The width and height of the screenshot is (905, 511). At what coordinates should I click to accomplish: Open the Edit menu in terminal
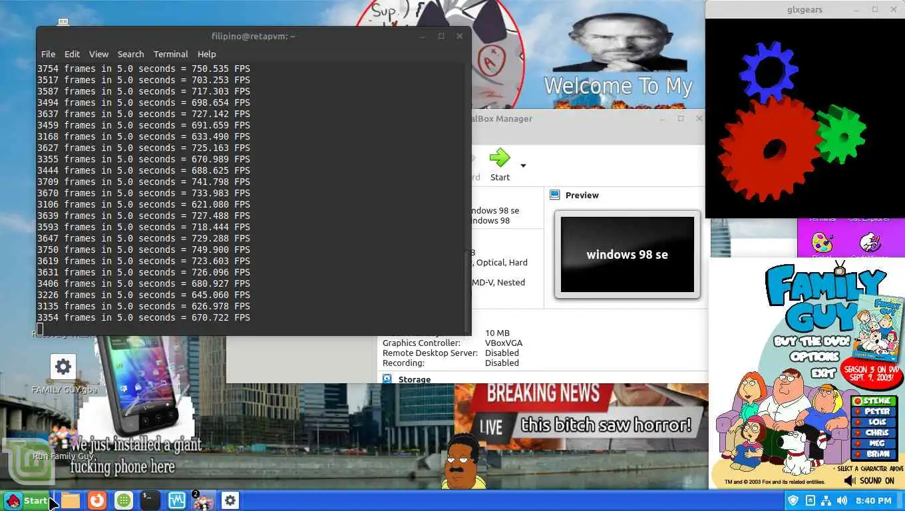pyautogui.click(x=72, y=54)
